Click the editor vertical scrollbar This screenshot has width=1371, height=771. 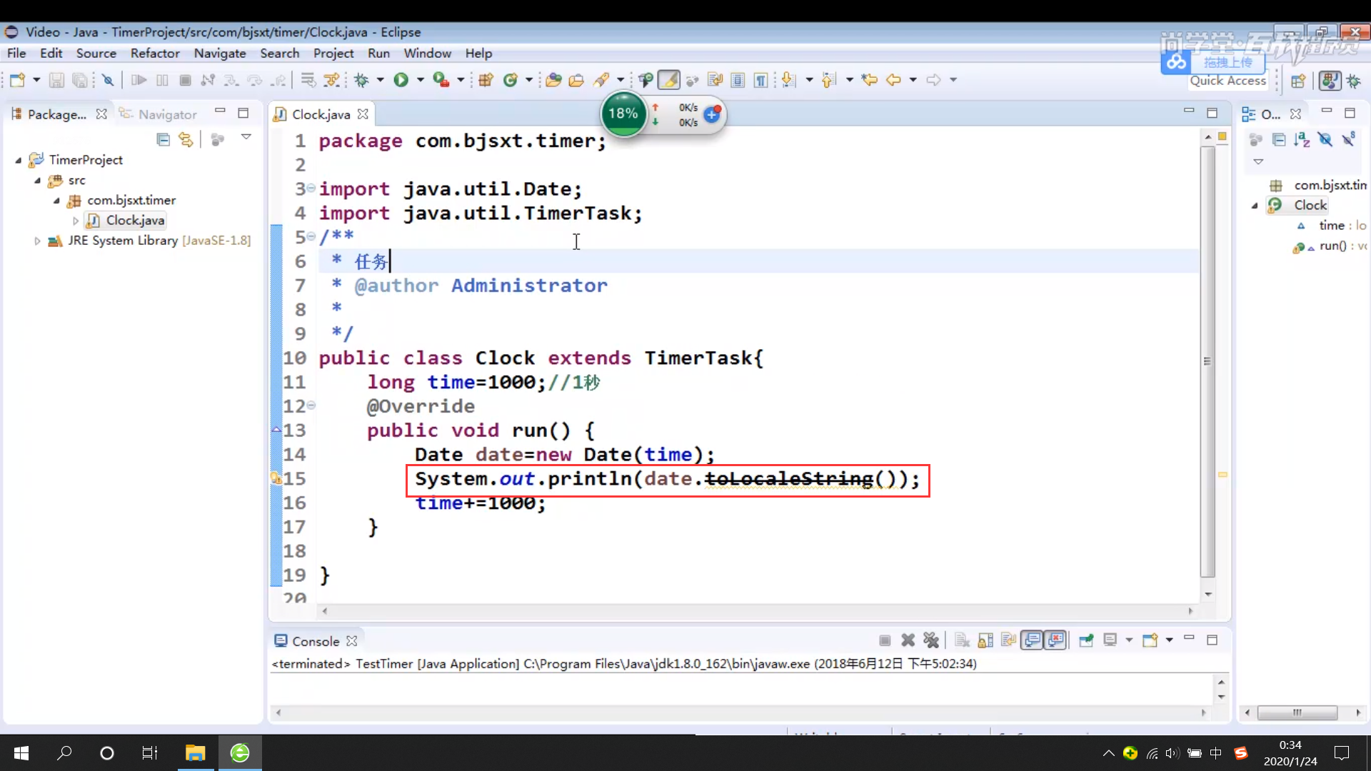click(x=1207, y=362)
